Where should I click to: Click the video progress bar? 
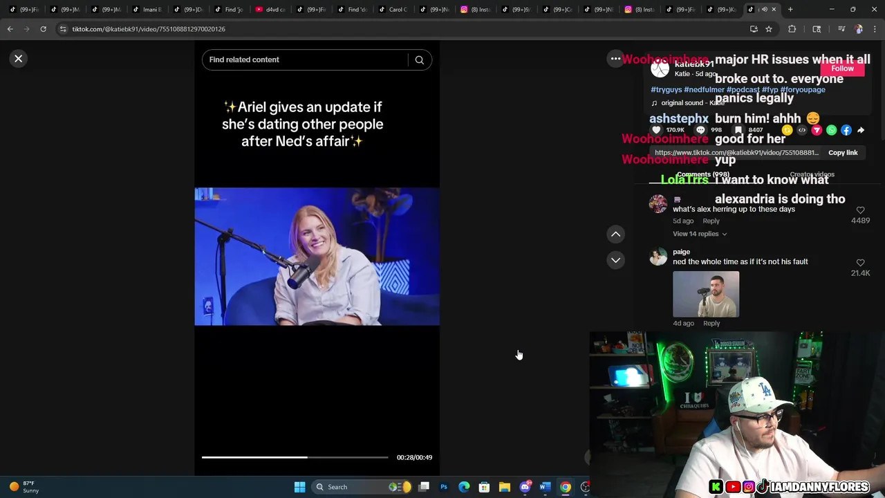[x=295, y=457]
